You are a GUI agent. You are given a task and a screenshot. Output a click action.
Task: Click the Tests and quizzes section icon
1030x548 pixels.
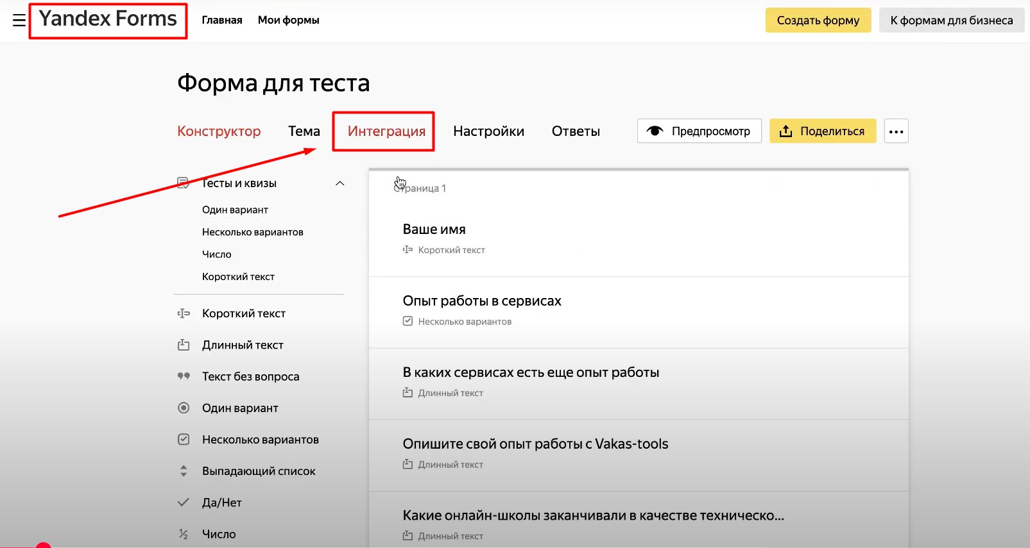[x=183, y=183]
